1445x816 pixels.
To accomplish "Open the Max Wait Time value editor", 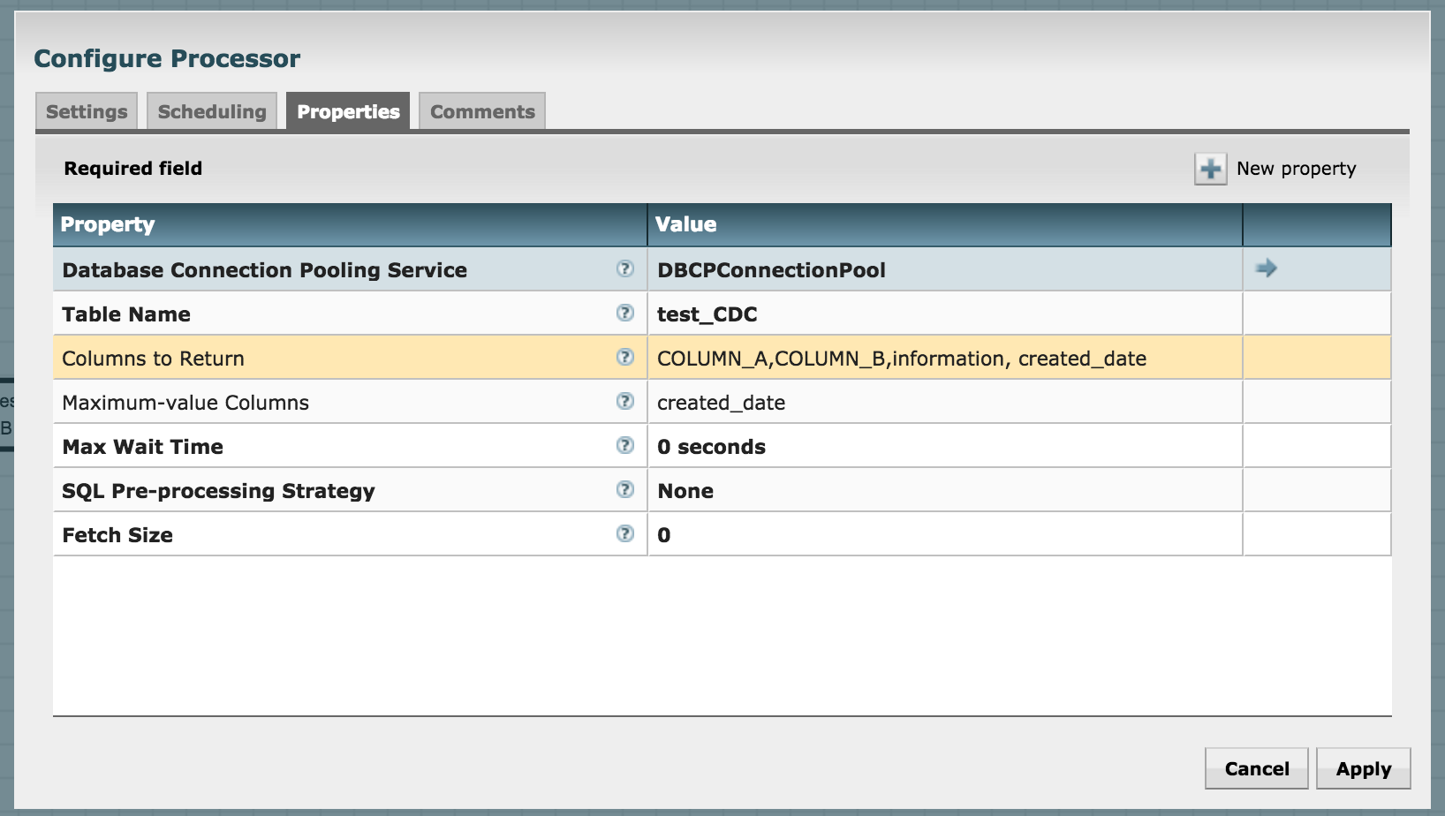I will click(883, 446).
